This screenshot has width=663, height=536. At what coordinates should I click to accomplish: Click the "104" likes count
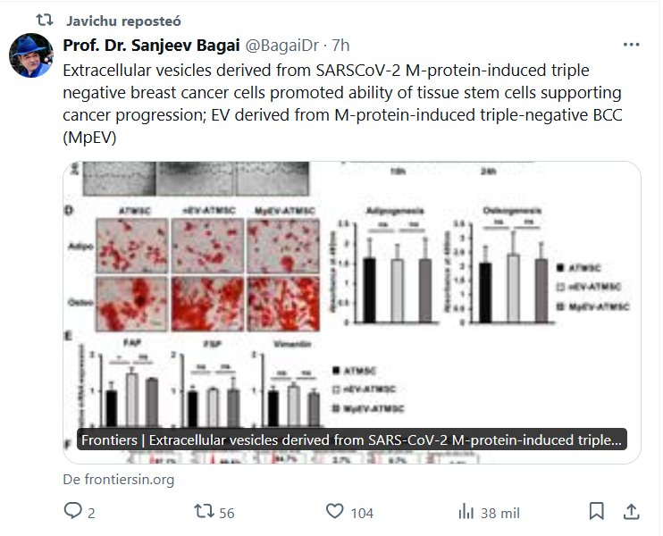tap(362, 513)
